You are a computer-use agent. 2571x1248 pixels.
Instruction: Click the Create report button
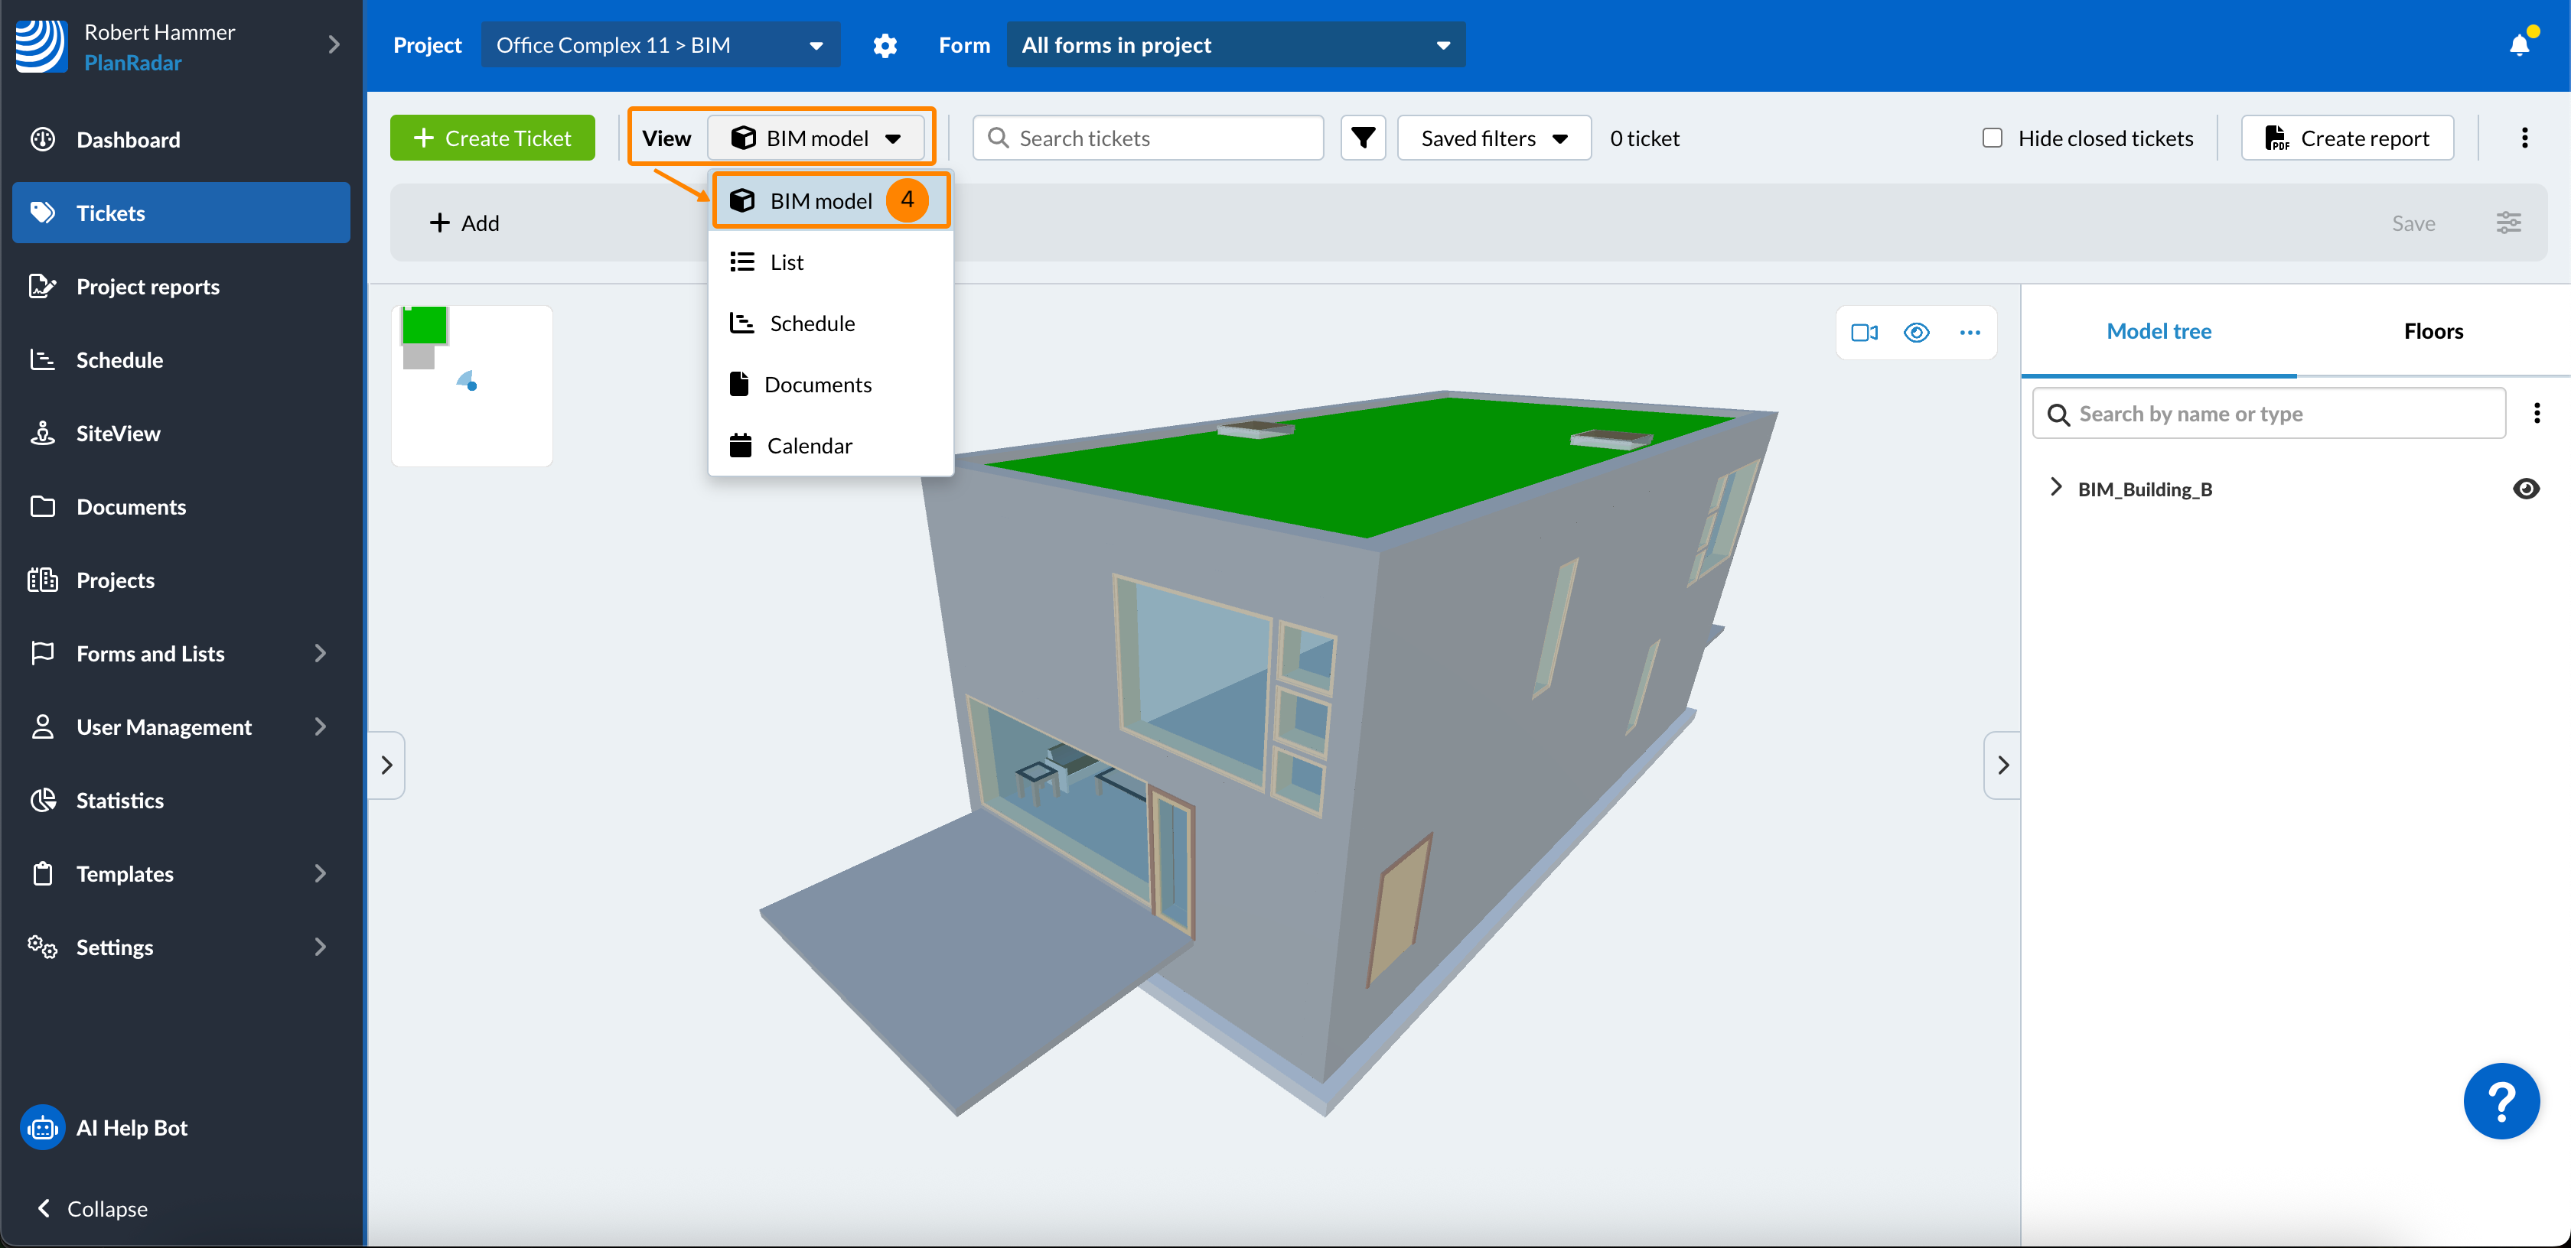click(2347, 138)
